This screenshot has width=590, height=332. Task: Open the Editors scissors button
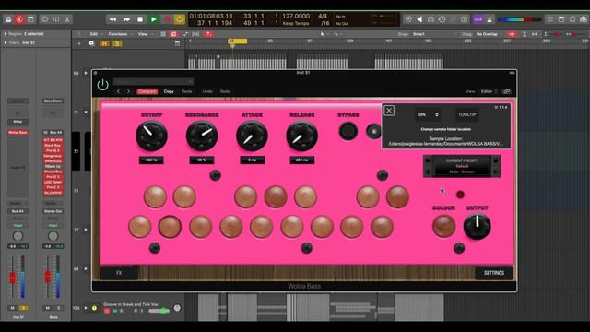click(67, 19)
